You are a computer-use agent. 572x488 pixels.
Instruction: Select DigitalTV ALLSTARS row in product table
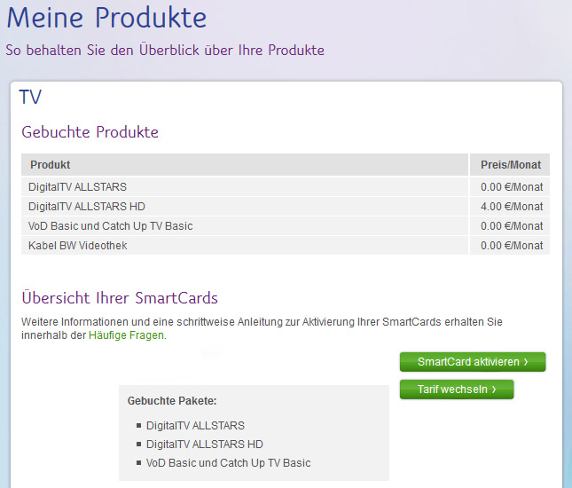pos(78,187)
